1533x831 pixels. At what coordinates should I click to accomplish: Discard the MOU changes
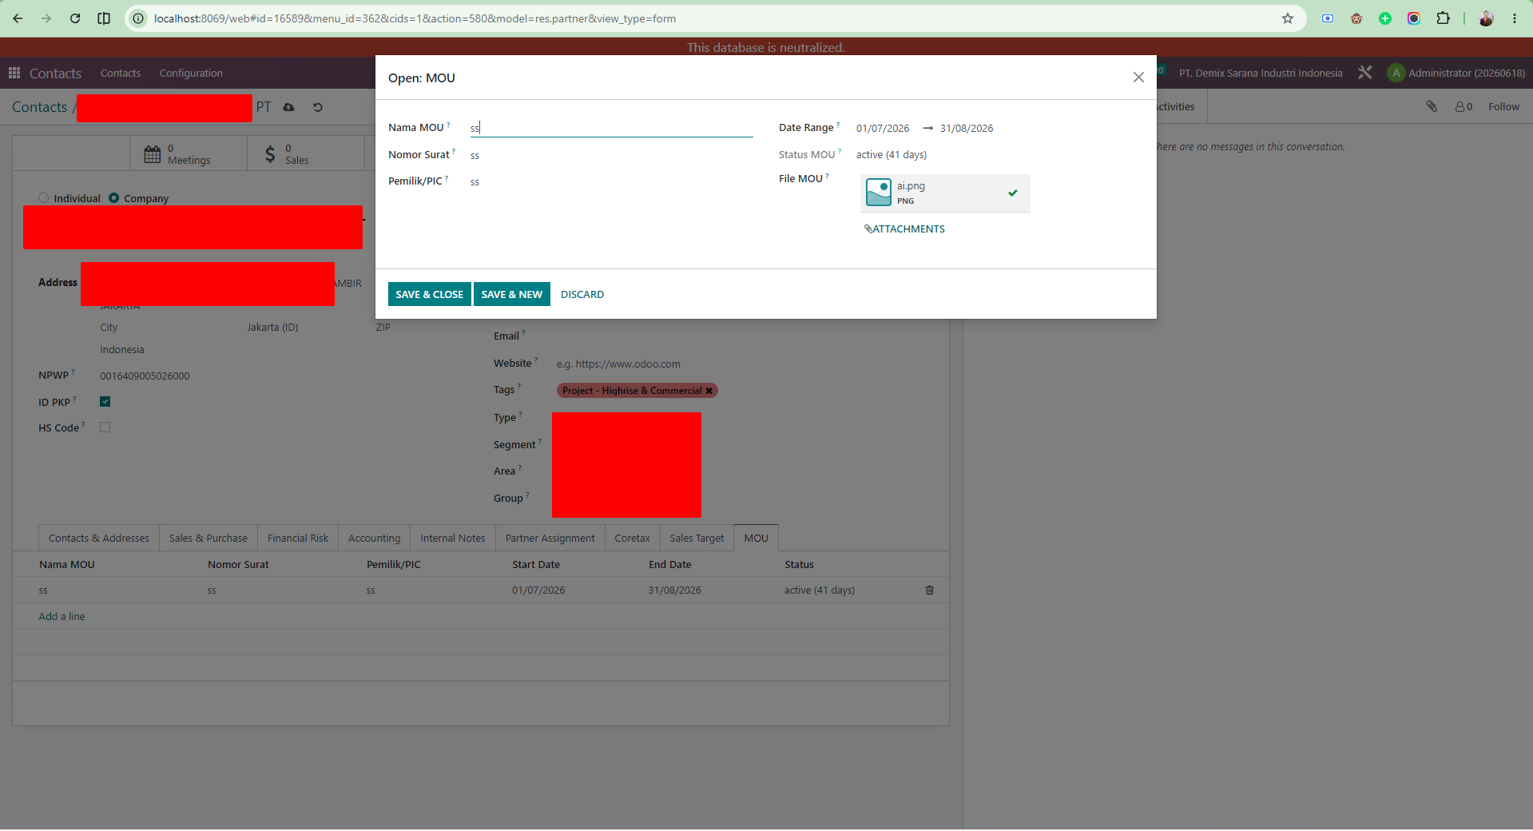[x=582, y=294]
